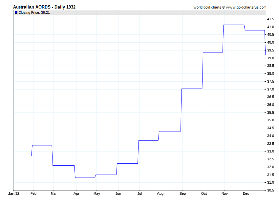Viewport: 279px width, 202px height.
Task: Click the 'Oct' x-axis label
Action: (204, 193)
